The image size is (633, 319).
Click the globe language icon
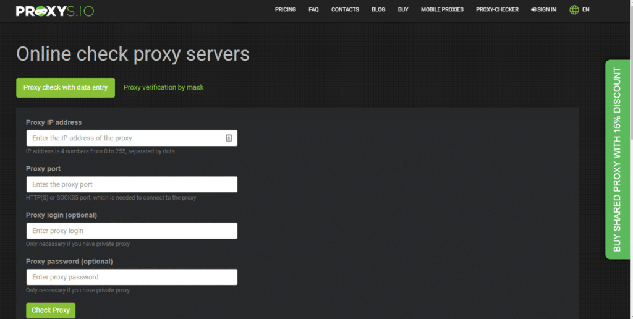pos(574,10)
